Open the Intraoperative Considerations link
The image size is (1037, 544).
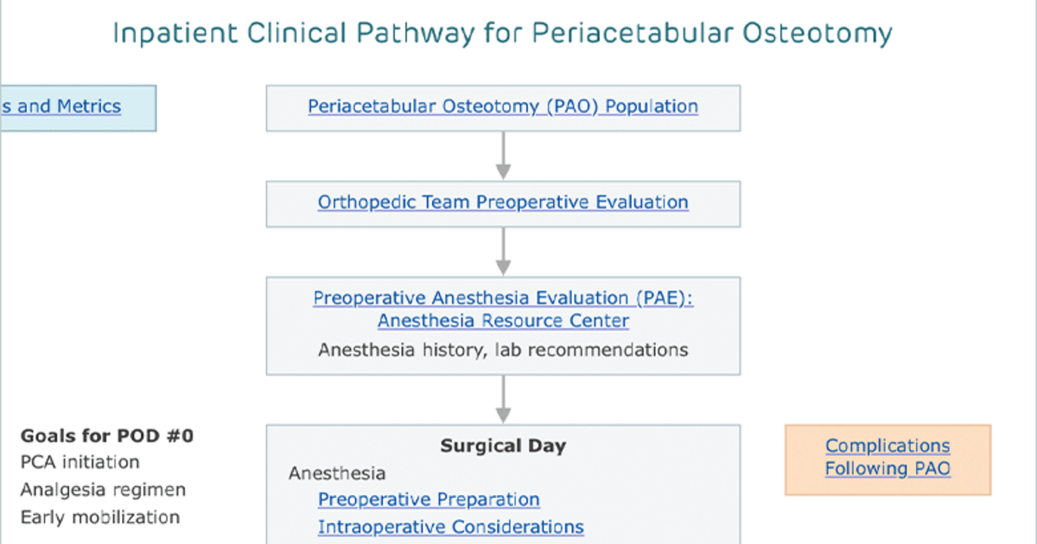450,527
